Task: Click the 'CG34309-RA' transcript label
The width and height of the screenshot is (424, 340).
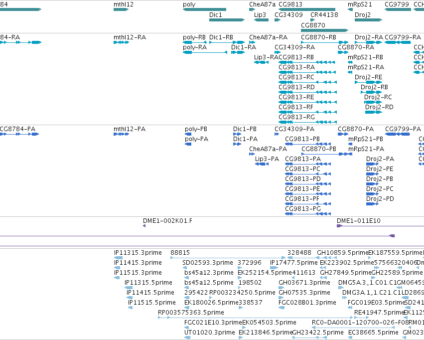Action: click(x=295, y=47)
